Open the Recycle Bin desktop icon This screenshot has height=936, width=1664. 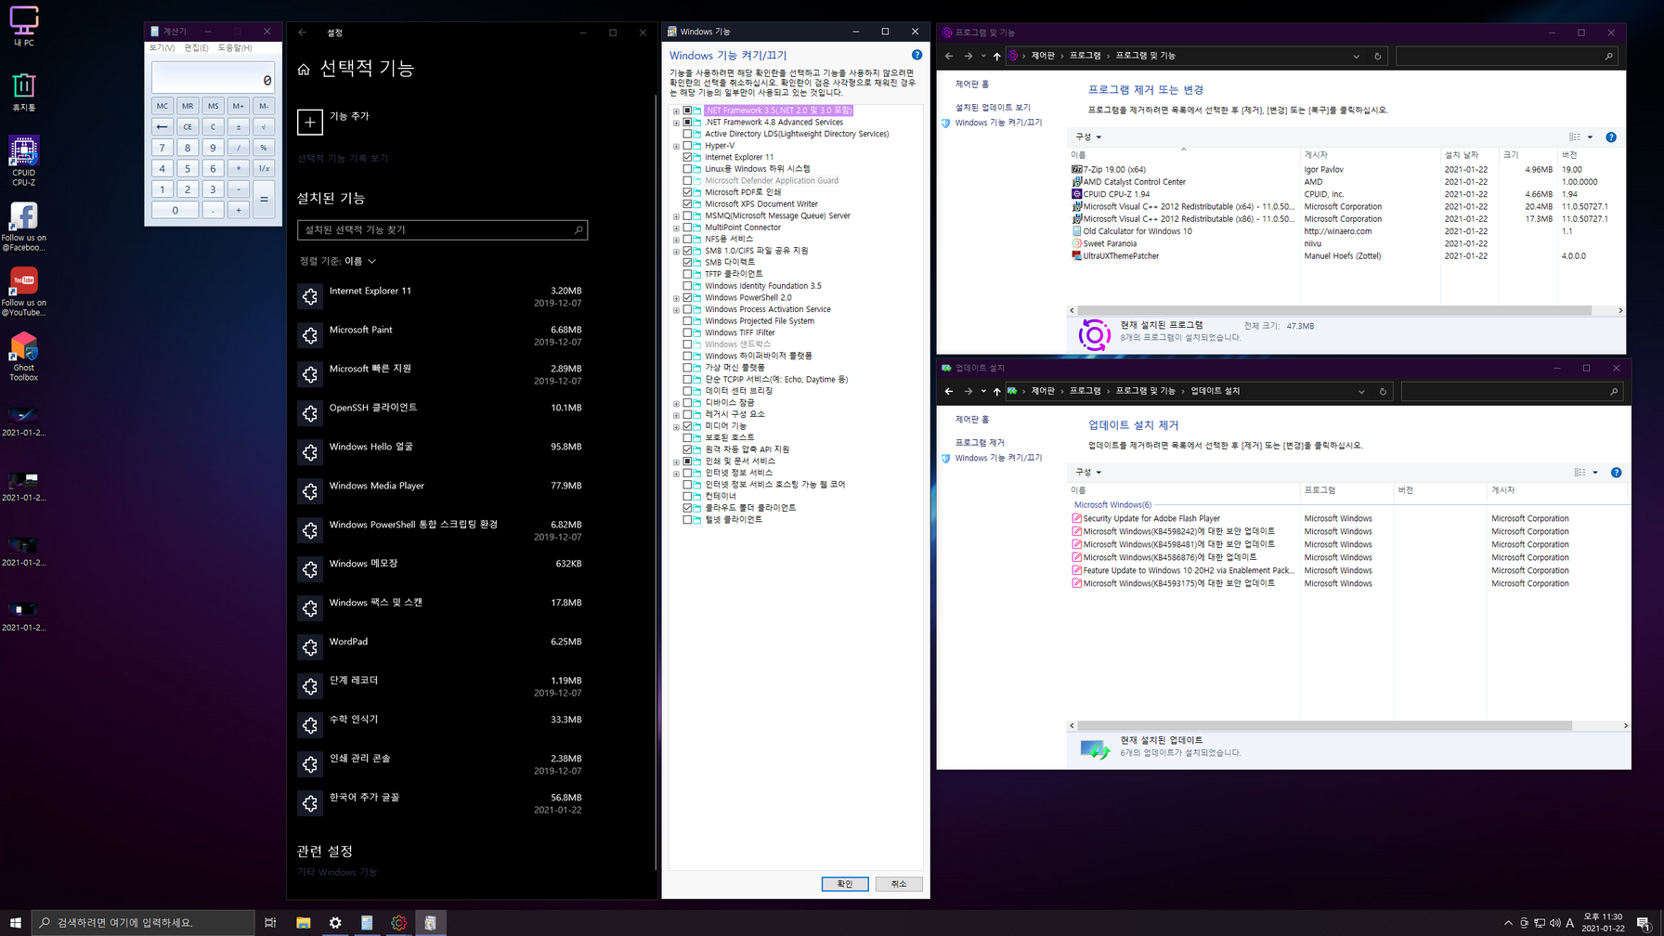point(24,92)
